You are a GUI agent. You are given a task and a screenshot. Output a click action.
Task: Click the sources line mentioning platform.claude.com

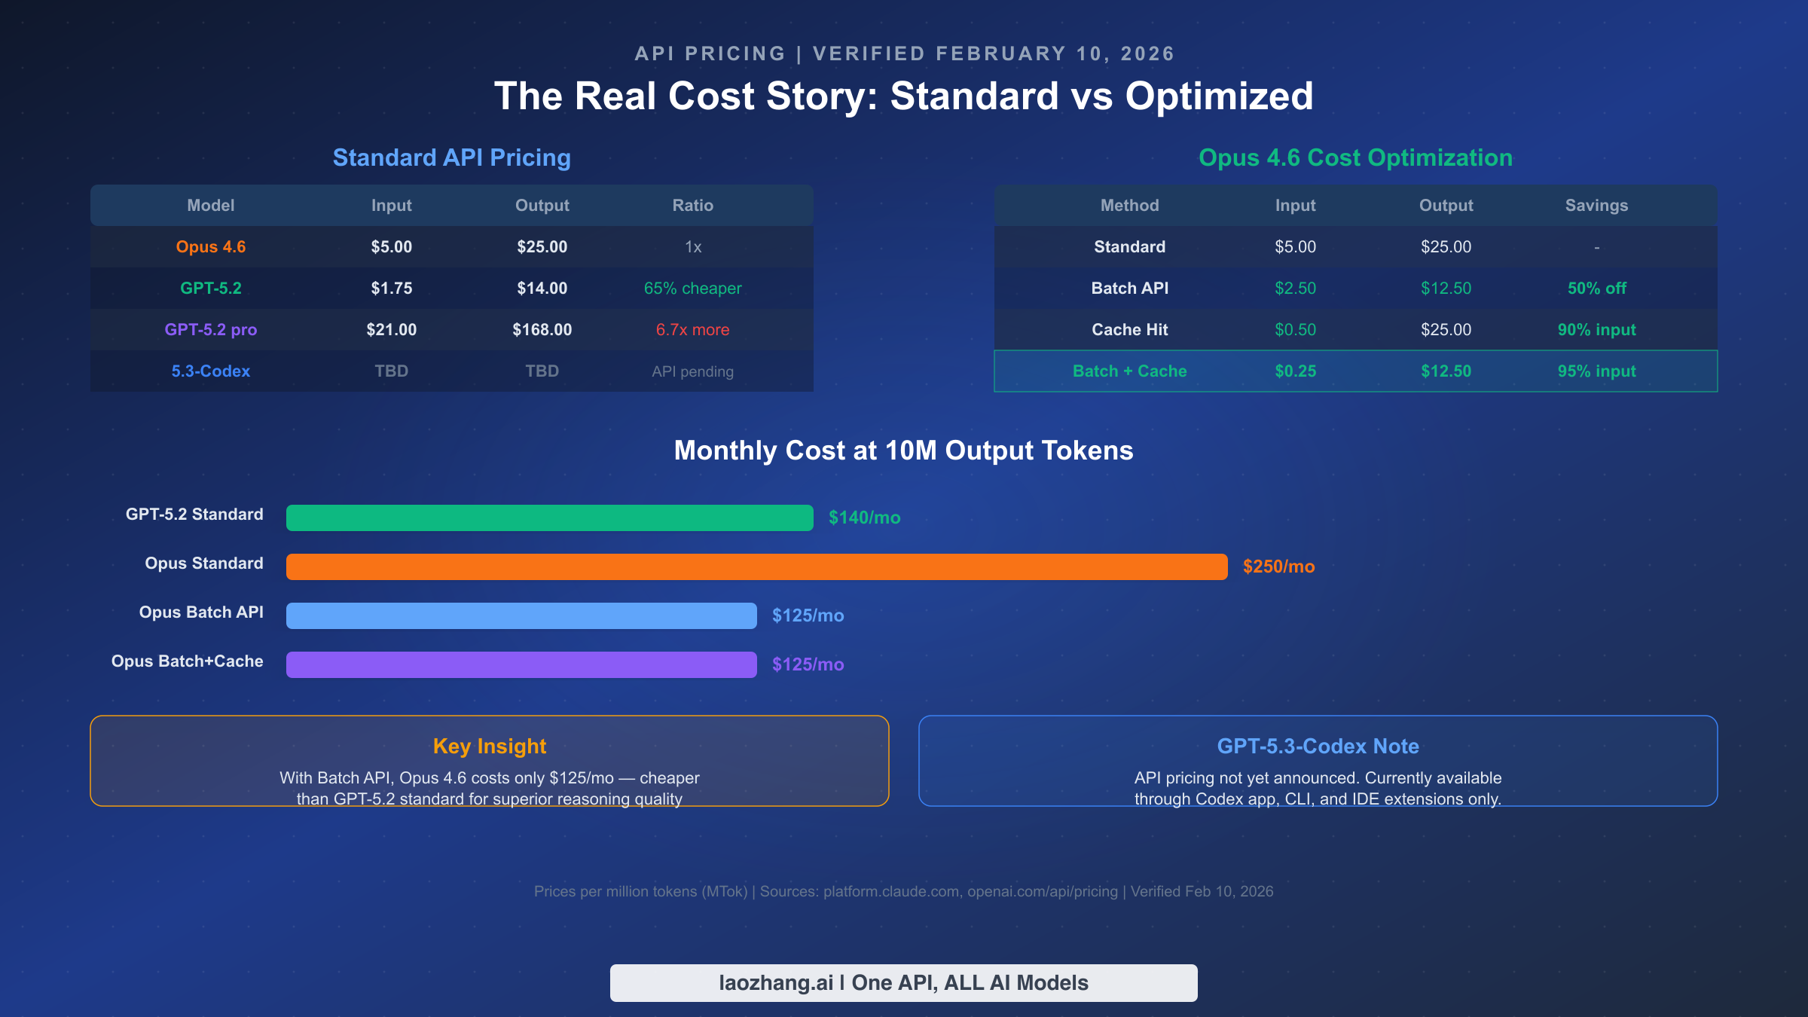tap(903, 891)
